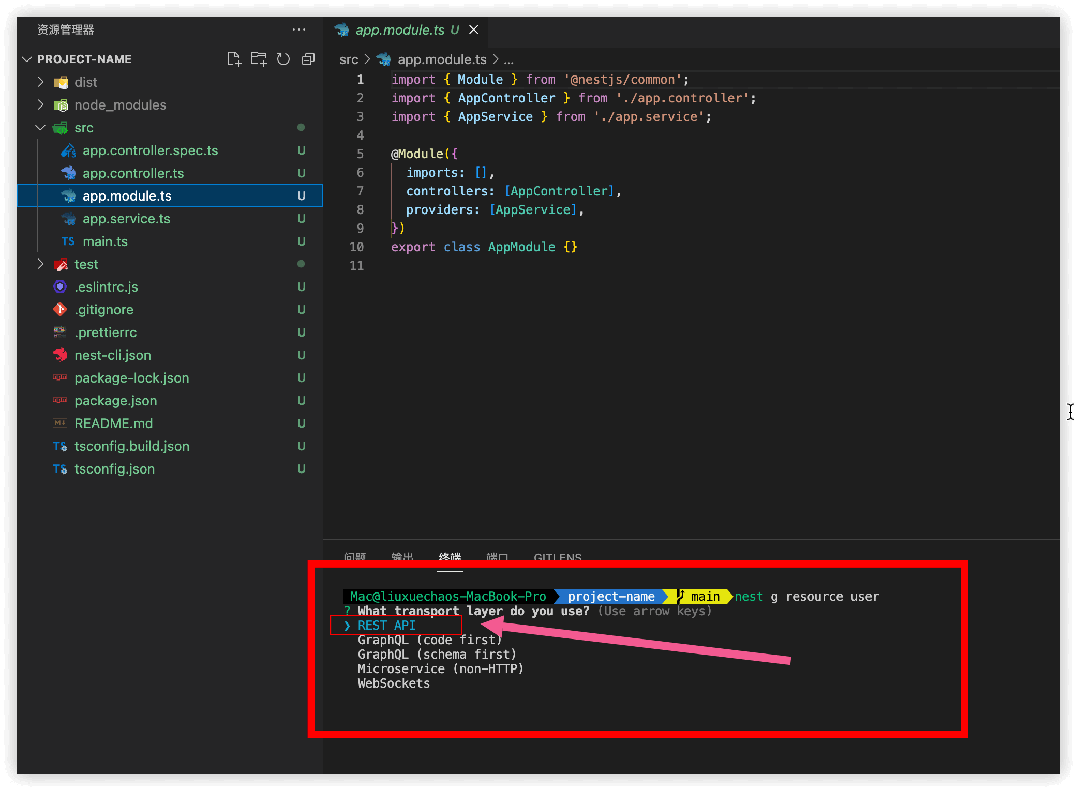Close the app.module.ts editor tab
1077x791 pixels.
point(473,29)
